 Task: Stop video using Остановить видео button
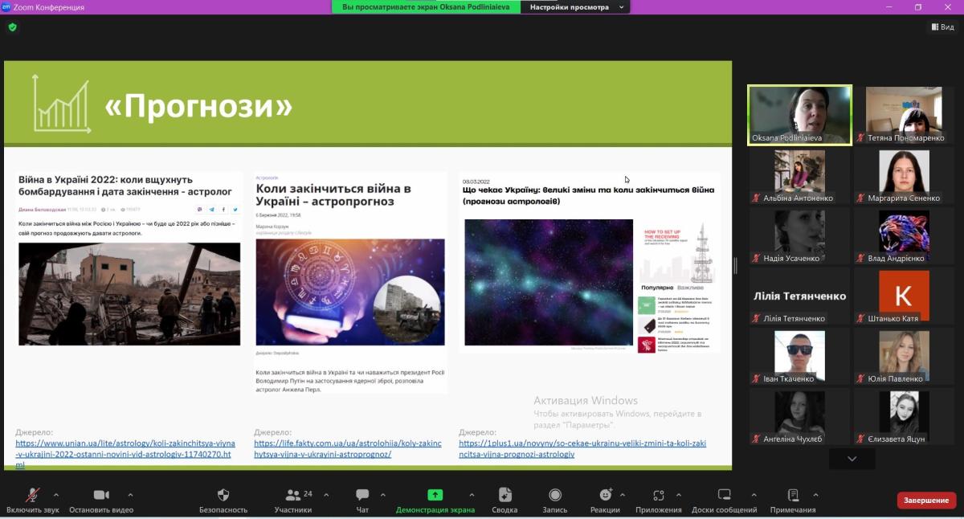pos(101,495)
